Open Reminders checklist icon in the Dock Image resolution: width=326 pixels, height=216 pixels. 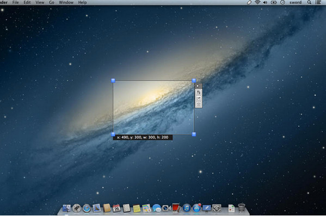click(126, 208)
